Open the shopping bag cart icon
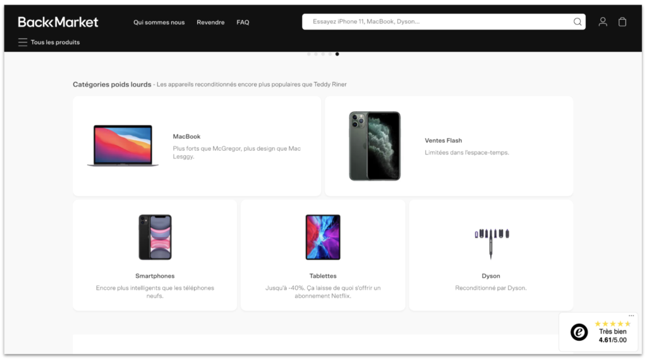The image size is (647, 361). 622,22
